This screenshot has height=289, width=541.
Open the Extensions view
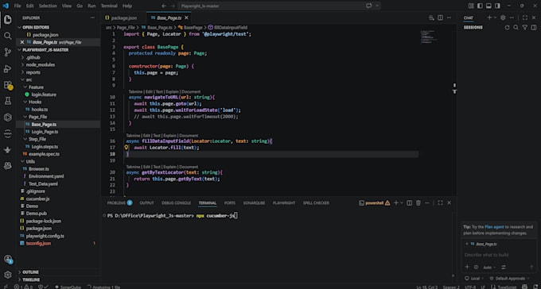(8, 85)
